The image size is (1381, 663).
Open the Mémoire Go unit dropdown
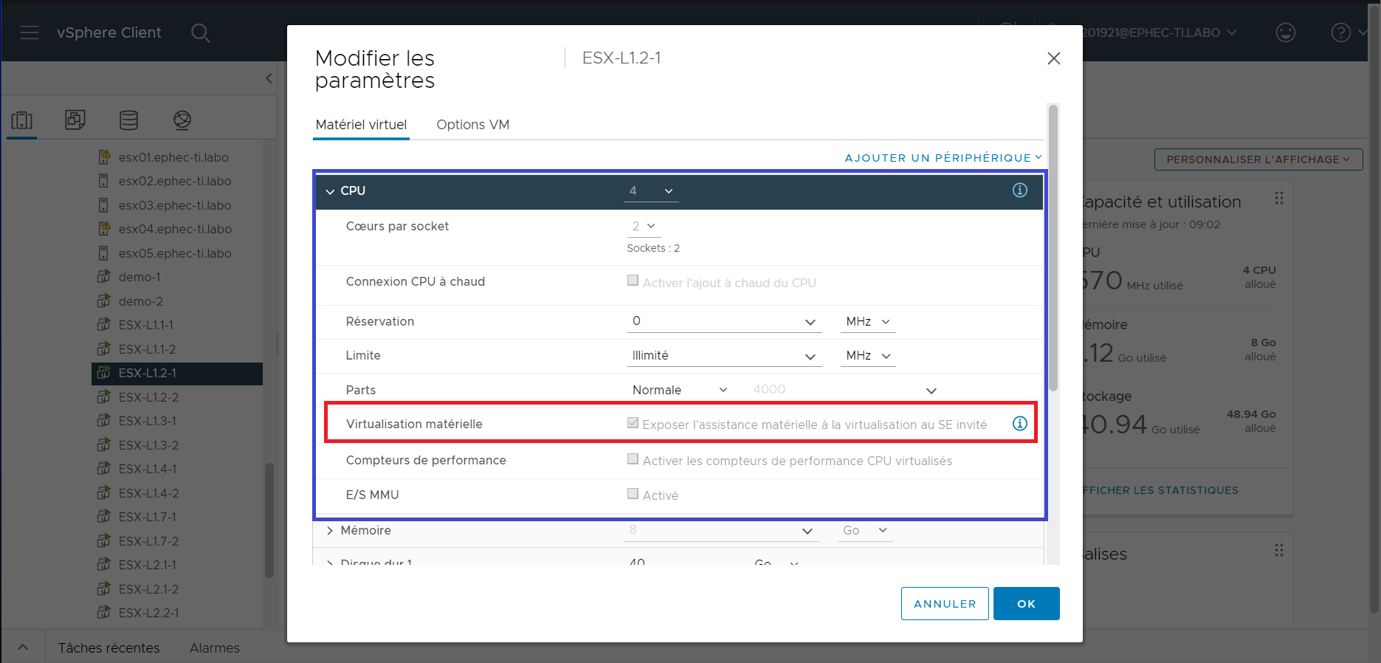tap(864, 530)
